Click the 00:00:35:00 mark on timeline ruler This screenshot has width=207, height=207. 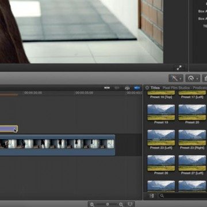click(x=84, y=93)
